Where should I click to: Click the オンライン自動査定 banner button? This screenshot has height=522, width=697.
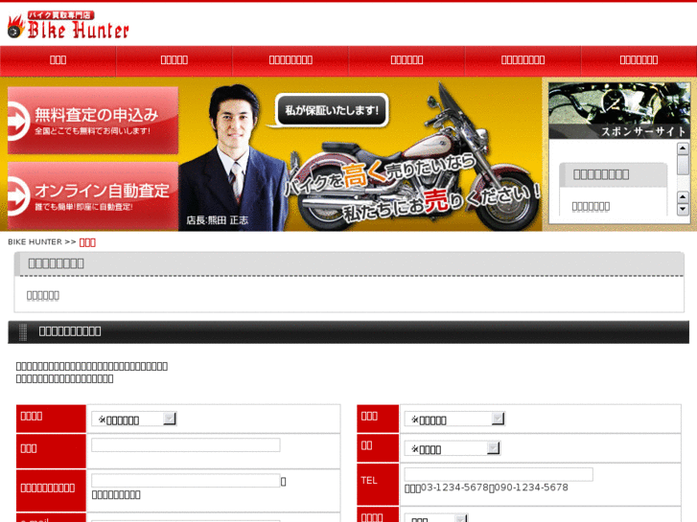click(x=93, y=196)
